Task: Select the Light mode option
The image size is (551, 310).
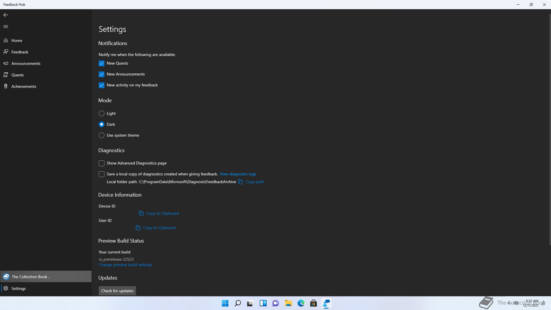Action: coord(102,113)
